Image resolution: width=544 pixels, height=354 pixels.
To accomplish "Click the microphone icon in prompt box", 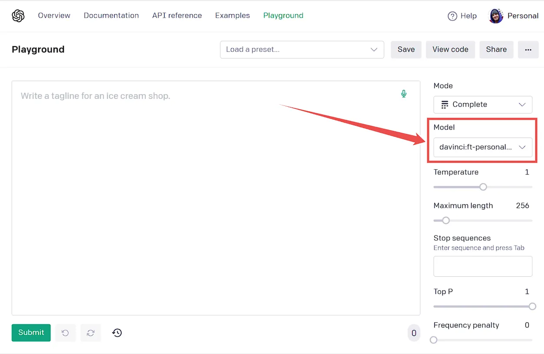I will click(404, 94).
